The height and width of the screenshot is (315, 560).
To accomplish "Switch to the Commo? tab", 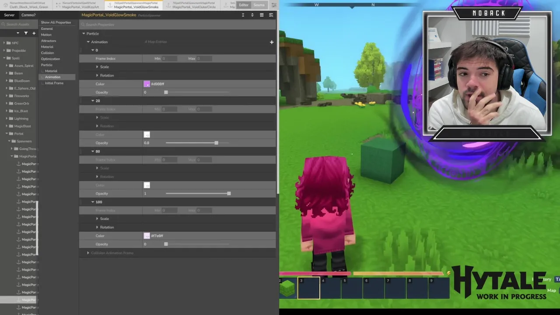I will coord(28,15).
